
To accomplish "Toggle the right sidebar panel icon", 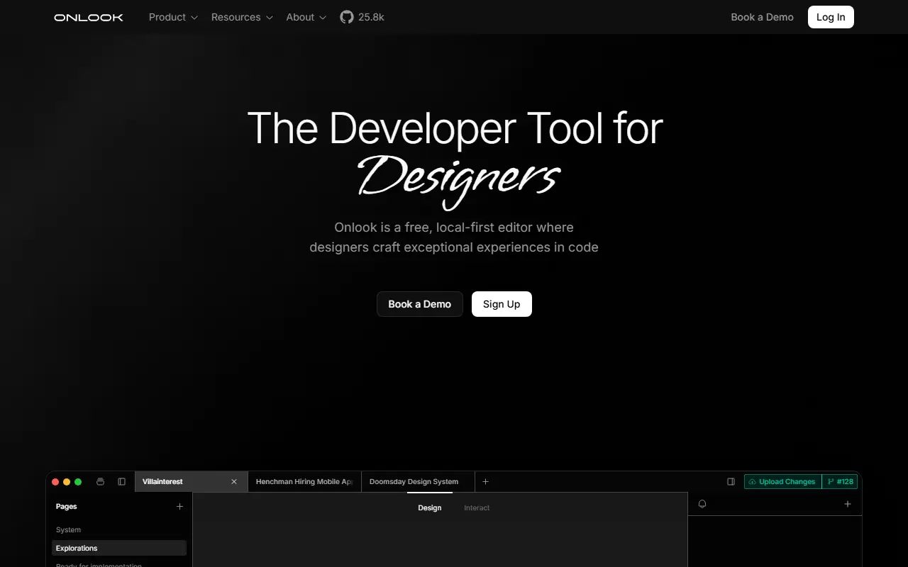I will [731, 482].
